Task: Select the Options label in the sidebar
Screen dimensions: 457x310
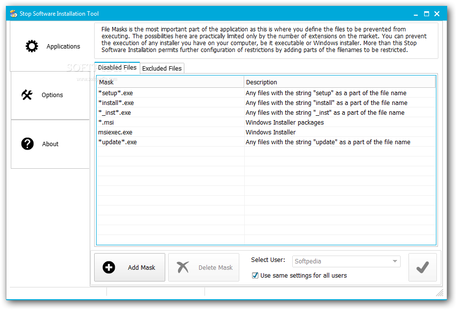Action: [x=52, y=95]
